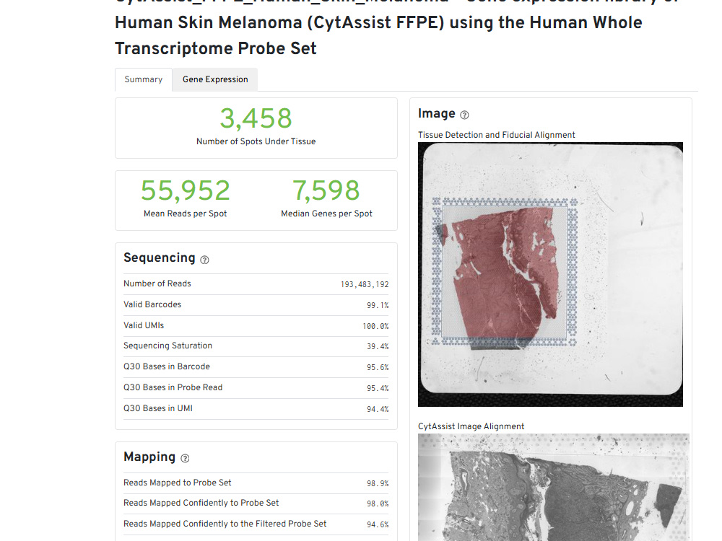Select the 99.1% Valid Barcodes value
Image resolution: width=722 pixels, height=541 pixels.
click(x=378, y=305)
